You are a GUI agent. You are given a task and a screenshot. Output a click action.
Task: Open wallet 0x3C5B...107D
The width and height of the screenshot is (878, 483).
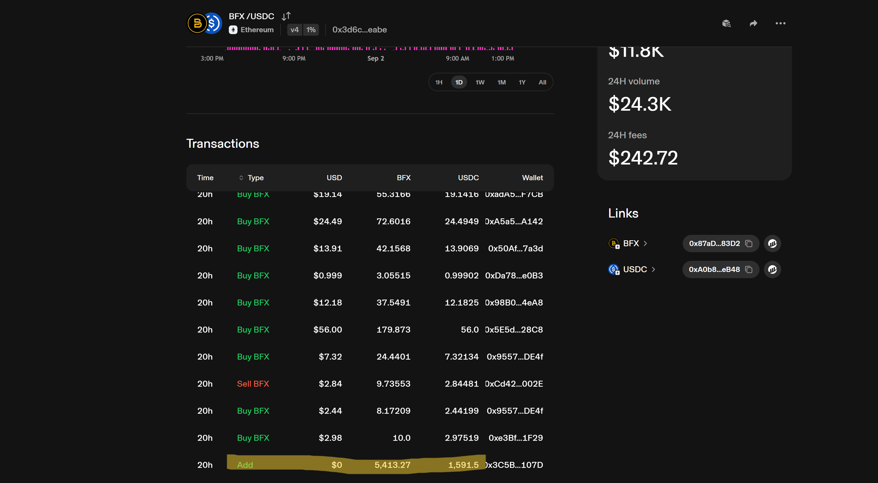pyautogui.click(x=514, y=465)
